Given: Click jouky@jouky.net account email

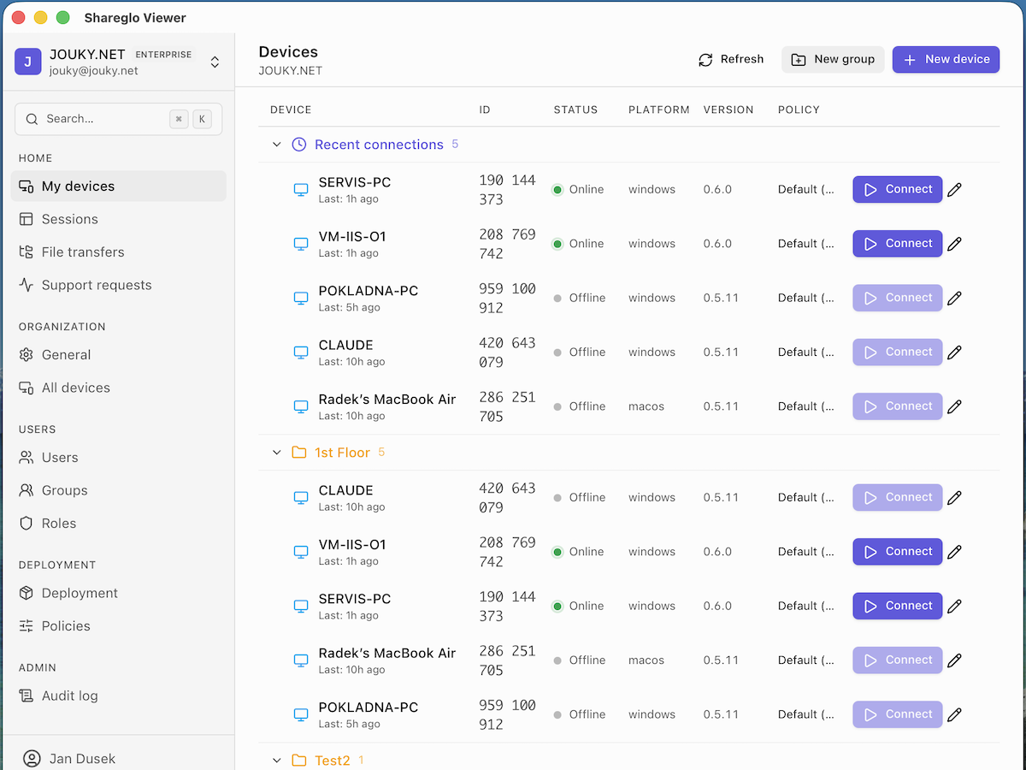Looking at the screenshot, I should [94, 71].
